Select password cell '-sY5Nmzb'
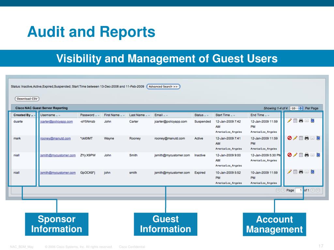The height and width of the screenshot is (250, 334). [88, 122]
